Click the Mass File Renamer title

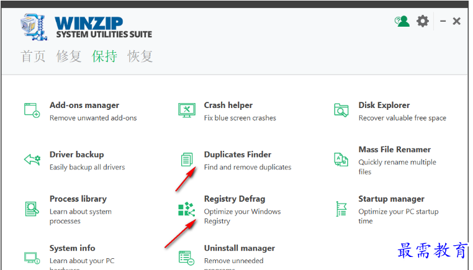click(x=395, y=150)
